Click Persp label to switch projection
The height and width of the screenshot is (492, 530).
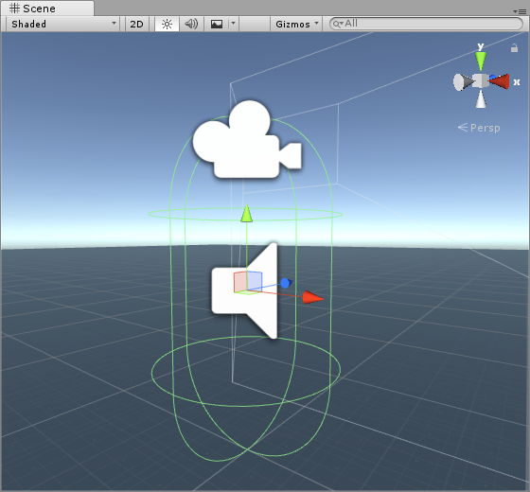pyautogui.click(x=479, y=128)
